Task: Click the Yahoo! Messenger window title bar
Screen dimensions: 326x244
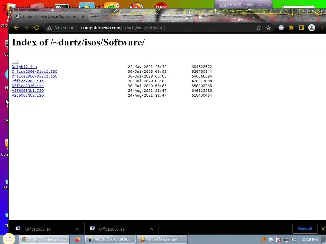Action: tap(244, 4)
